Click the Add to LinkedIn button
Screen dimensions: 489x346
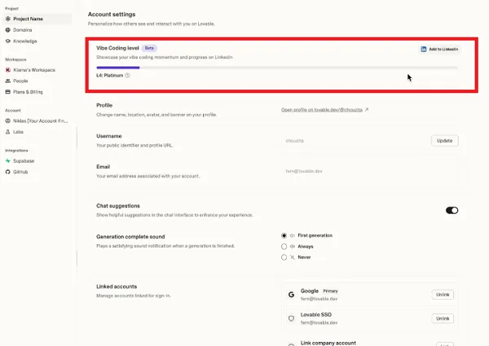point(439,49)
